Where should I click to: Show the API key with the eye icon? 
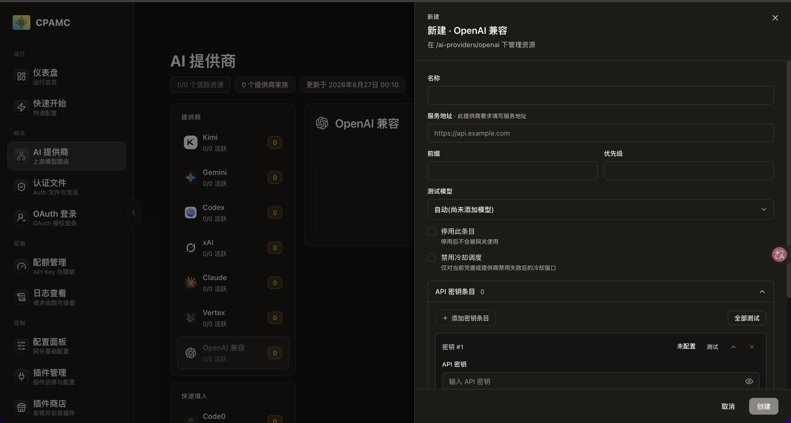pos(749,381)
